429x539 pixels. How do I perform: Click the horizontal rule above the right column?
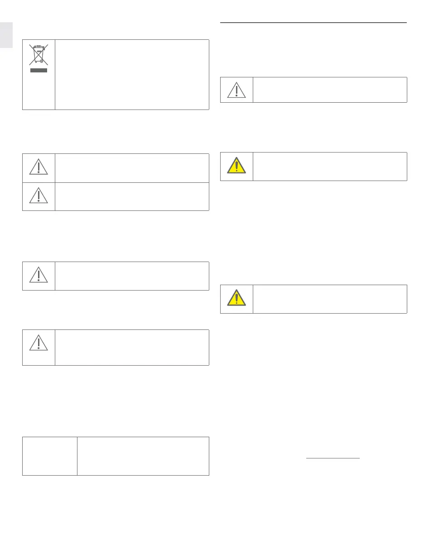[x=313, y=22]
